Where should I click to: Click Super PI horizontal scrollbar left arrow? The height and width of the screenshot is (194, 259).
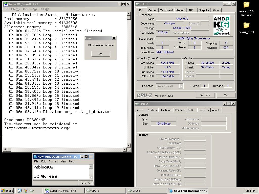tap(5, 150)
